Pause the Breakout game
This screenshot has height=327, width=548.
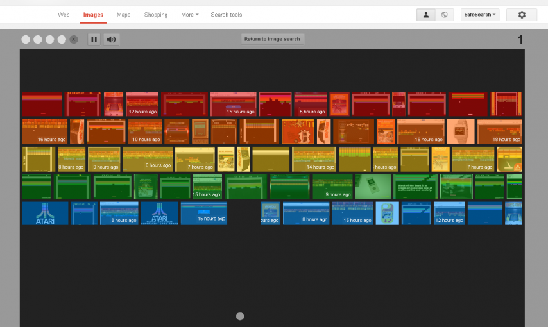coord(94,39)
